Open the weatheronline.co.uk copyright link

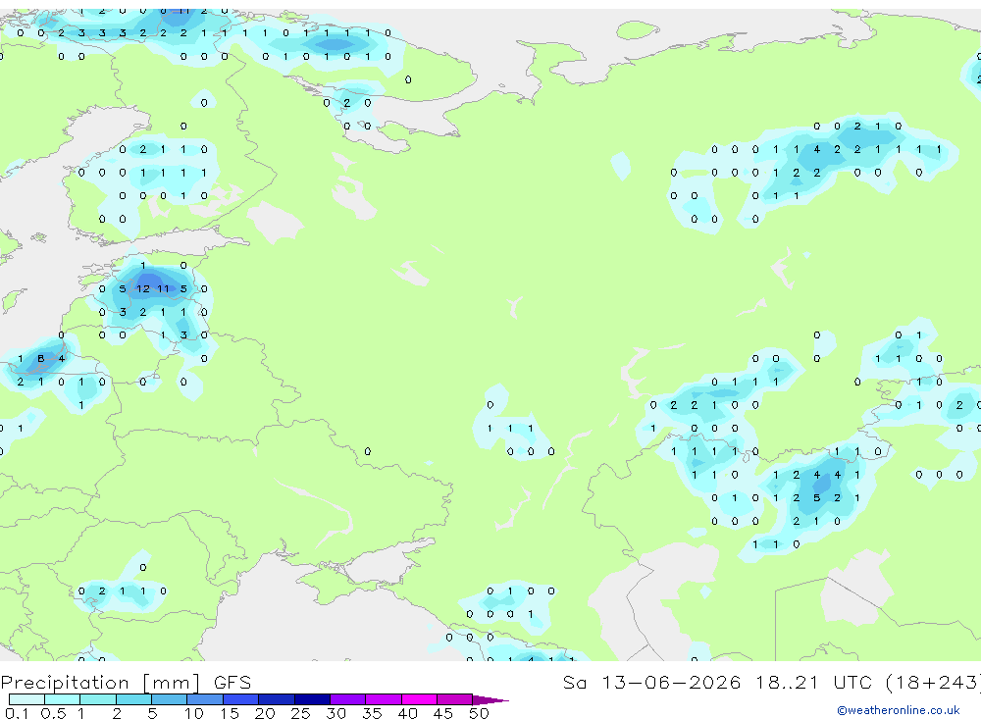[898, 710]
